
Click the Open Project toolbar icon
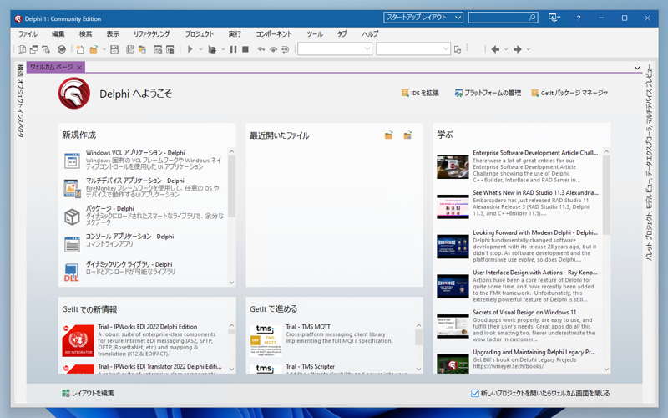[x=142, y=49]
